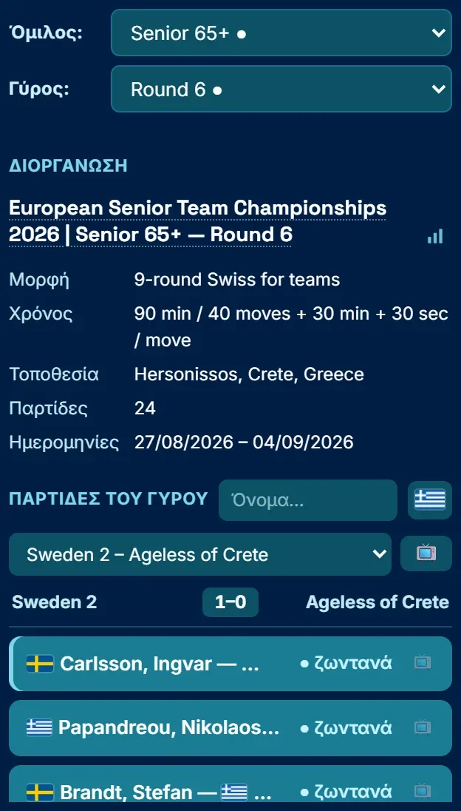Click the Greek flag next to Papandreou
This screenshot has width=461, height=811.
40,727
